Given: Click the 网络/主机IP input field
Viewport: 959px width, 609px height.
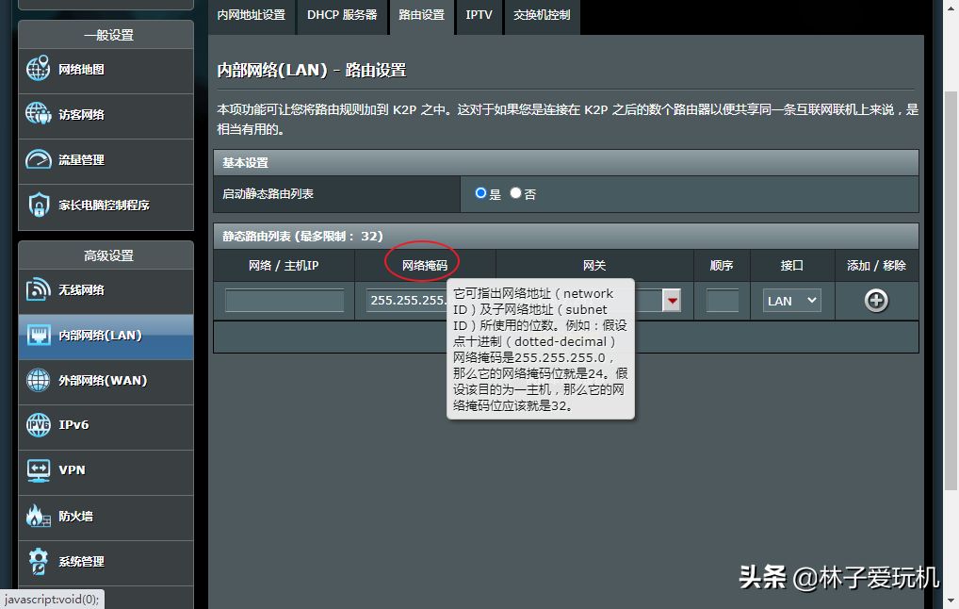Looking at the screenshot, I should [284, 301].
